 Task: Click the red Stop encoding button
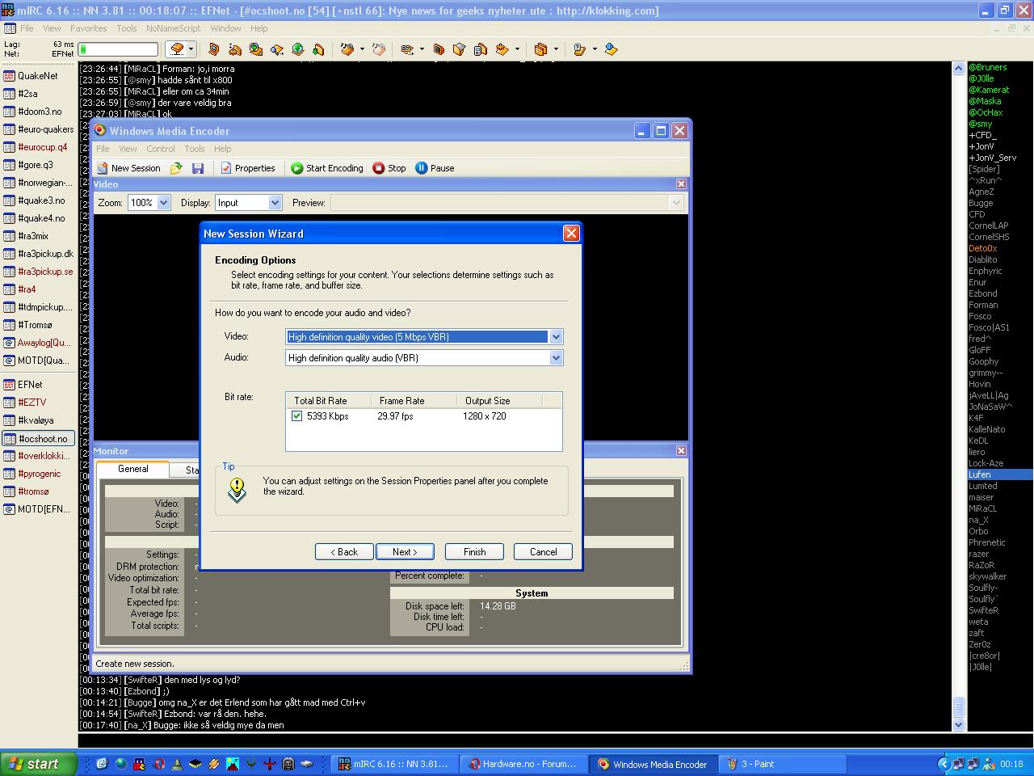point(389,168)
